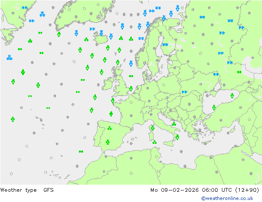Screen dimensions: 262x202
Task: Click the weatheronline.co.uk copyright text
Action: [x=227, y=198]
